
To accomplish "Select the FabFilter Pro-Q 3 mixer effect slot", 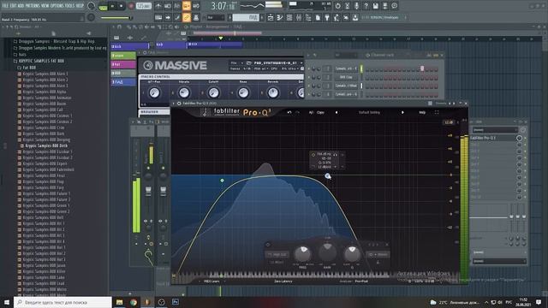I will tap(492, 138).
